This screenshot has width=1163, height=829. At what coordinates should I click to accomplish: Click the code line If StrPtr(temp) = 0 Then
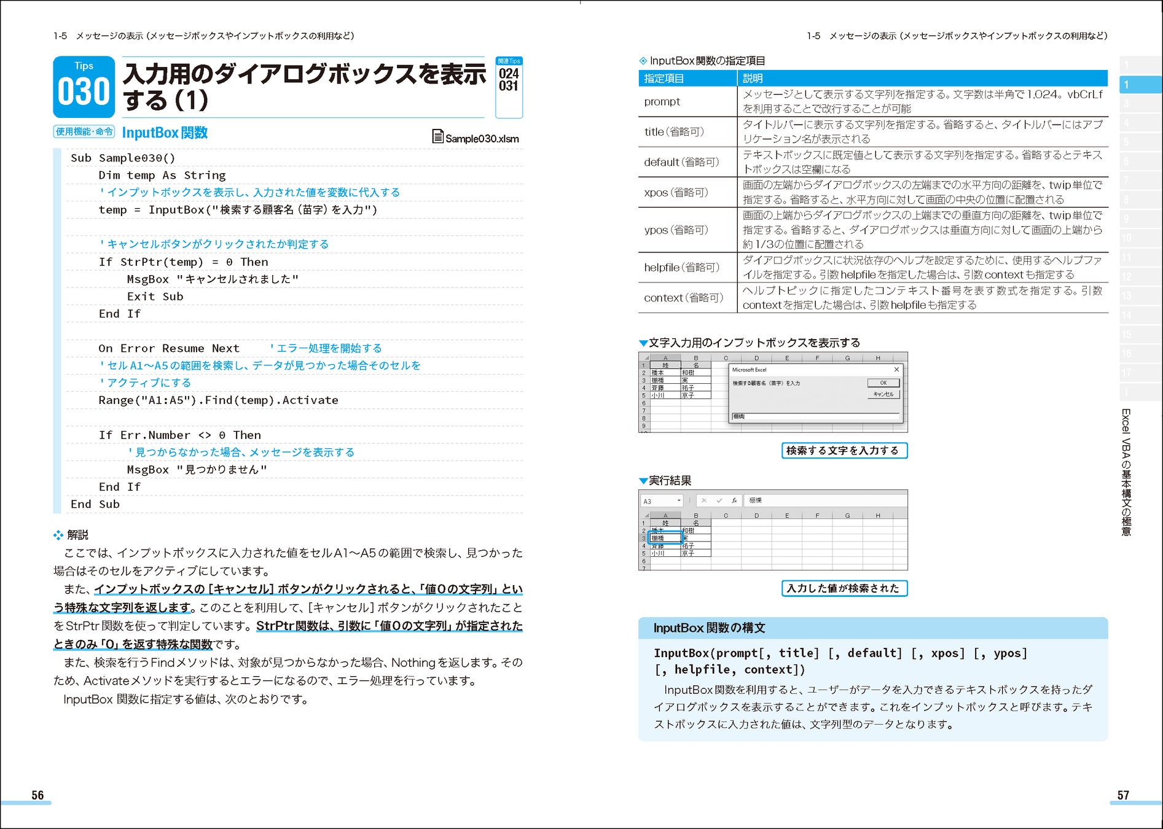183,262
